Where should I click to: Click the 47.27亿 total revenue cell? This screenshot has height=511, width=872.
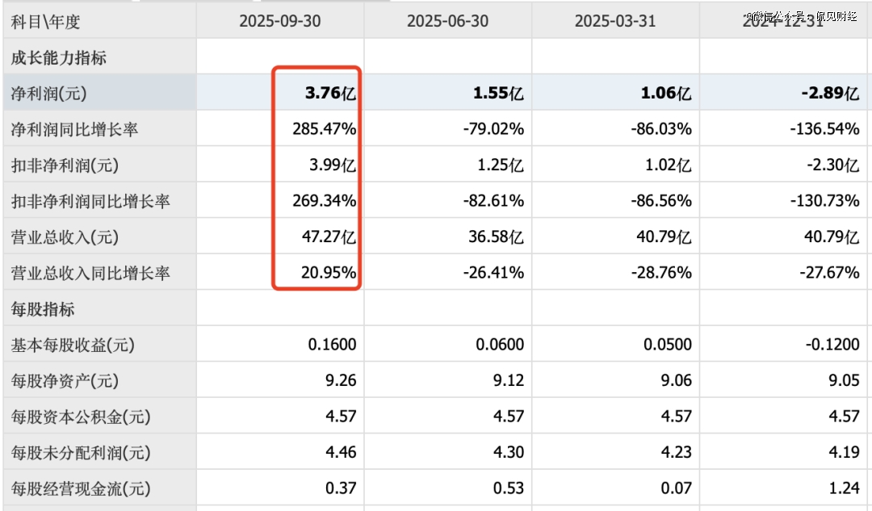(329, 237)
